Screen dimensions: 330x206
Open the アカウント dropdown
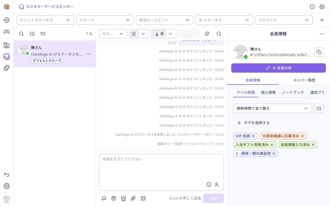pos(284,20)
